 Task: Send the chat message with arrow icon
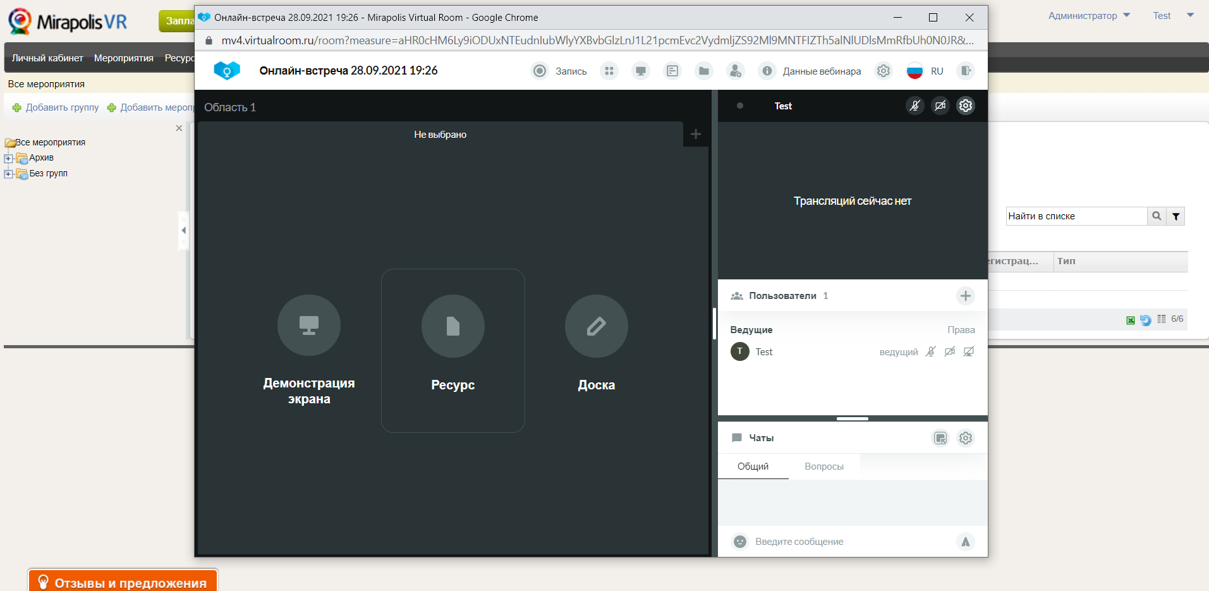coord(966,542)
